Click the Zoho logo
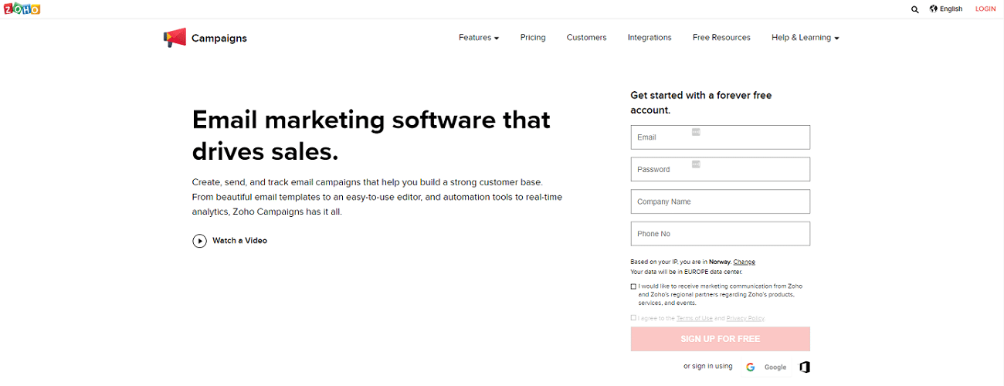 [x=22, y=8]
